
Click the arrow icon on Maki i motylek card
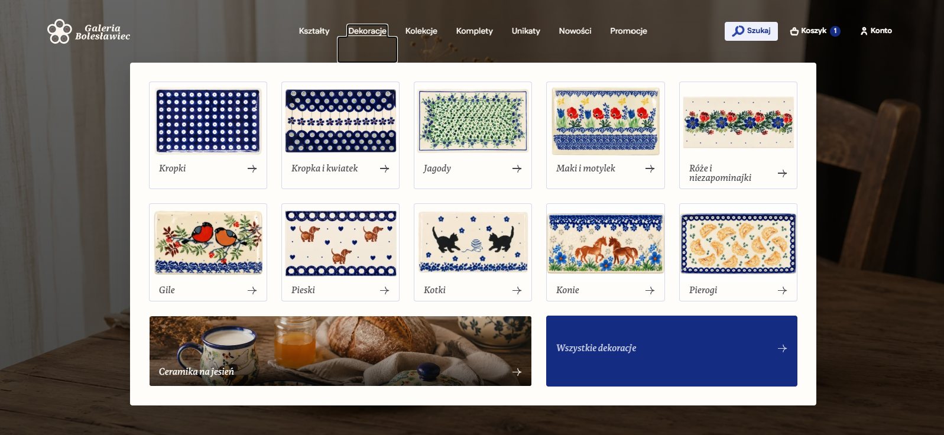650,168
